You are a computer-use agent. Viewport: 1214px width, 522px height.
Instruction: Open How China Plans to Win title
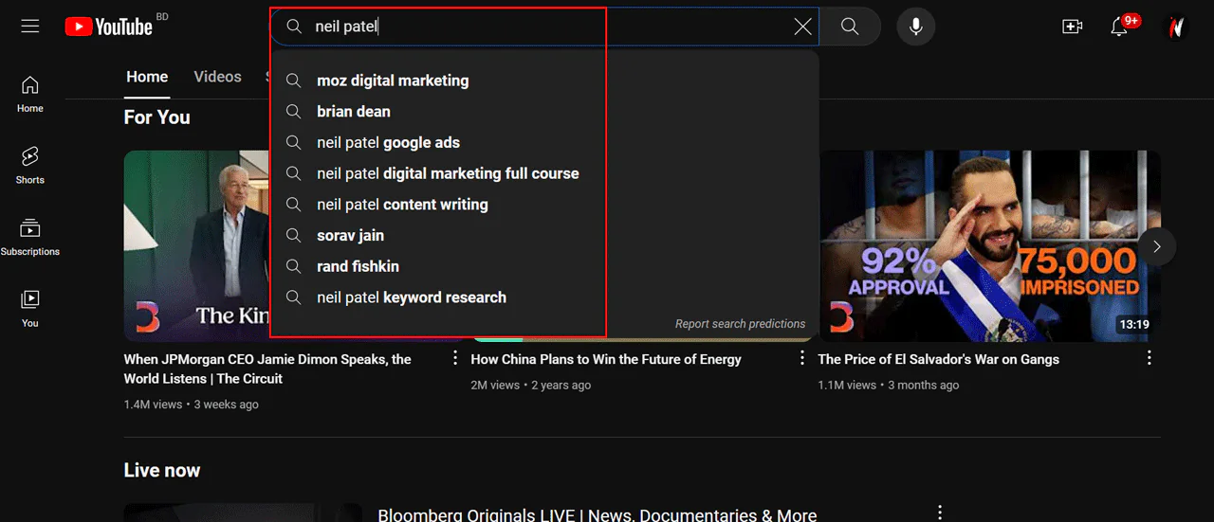pyautogui.click(x=606, y=359)
